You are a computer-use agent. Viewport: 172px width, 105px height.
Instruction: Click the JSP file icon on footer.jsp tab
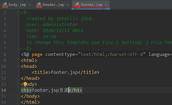point(77,5)
